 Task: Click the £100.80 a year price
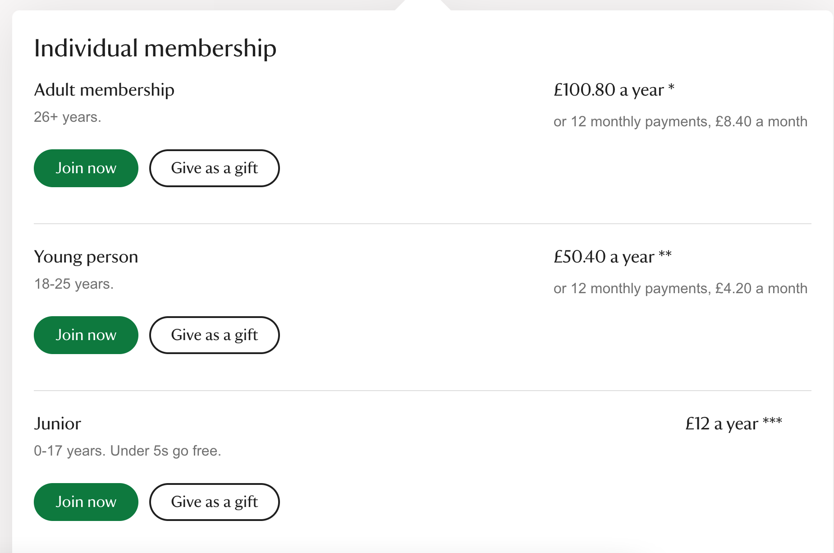609,90
